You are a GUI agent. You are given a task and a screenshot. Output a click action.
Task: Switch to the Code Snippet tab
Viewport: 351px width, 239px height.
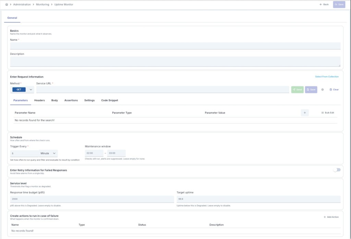point(109,100)
